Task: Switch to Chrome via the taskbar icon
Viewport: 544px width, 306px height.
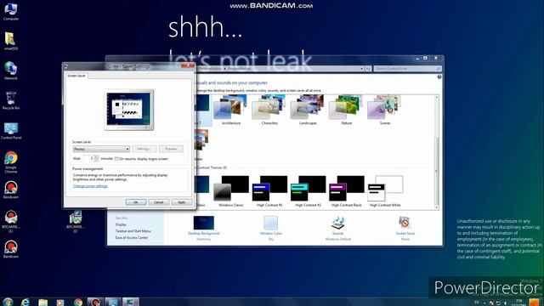Action: 78,302
